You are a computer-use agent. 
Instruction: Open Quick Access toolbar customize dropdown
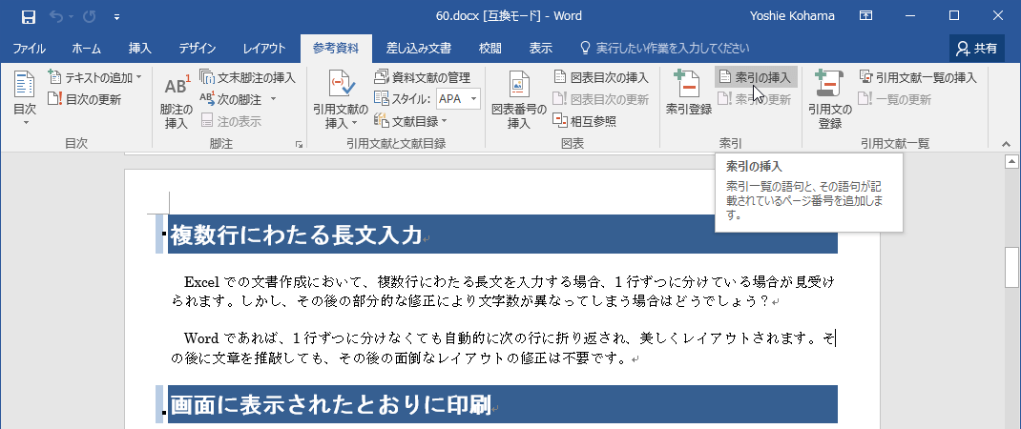click(115, 17)
